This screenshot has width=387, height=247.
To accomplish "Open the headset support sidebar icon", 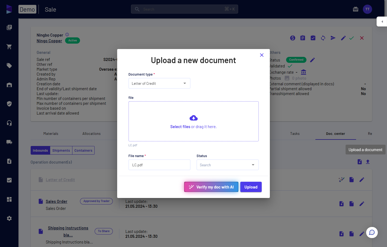I will 9,123.
